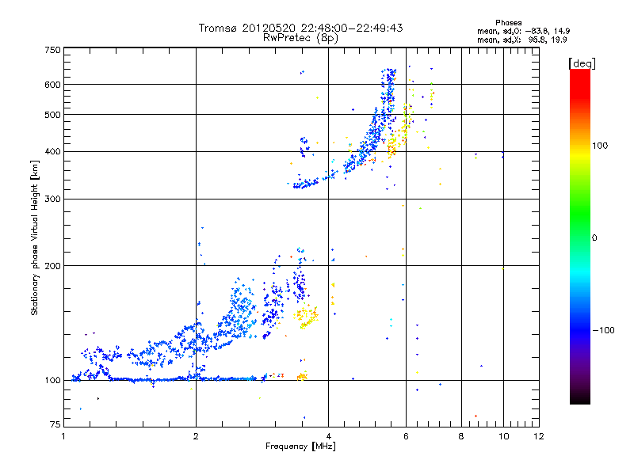Screen dimensions: 634x475
Task: Click the '[deg]' colorbar unit label
Action: click(x=582, y=63)
